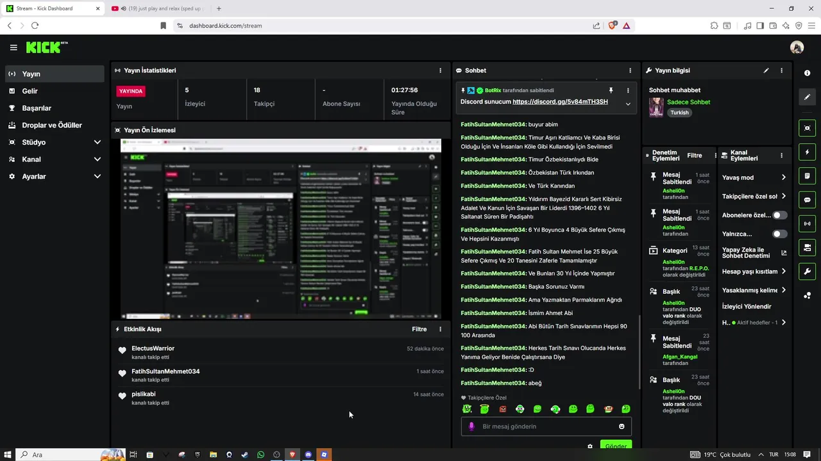The width and height of the screenshot is (821, 461).
Task: Unpin the BotRix pinned message
Action: coord(611,90)
